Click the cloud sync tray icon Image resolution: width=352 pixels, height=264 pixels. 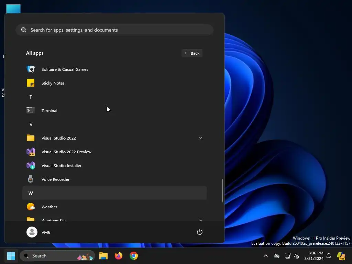click(x=277, y=256)
